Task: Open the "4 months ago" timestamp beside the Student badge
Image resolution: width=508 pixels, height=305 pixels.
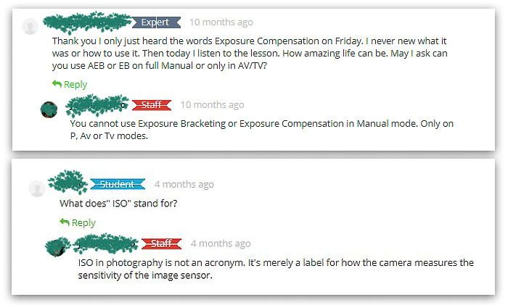Action: [x=184, y=184]
